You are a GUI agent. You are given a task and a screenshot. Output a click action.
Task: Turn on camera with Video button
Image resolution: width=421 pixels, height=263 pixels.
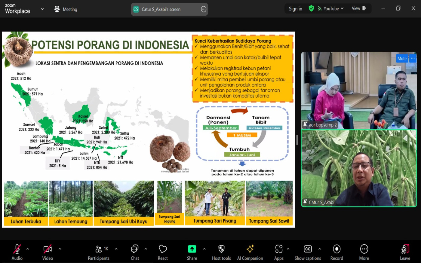tap(48, 252)
